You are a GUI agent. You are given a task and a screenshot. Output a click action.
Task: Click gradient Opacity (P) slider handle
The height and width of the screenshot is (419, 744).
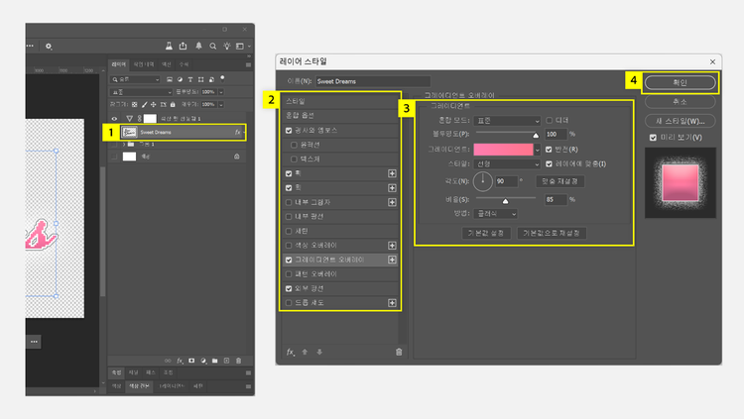[536, 136]
